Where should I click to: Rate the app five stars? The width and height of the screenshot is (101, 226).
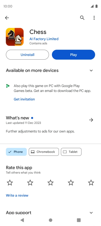[x=91, y=183]
